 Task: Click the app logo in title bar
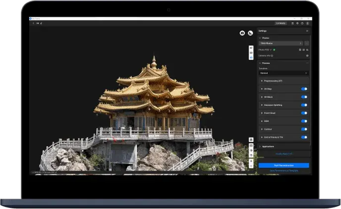[31, 19]
